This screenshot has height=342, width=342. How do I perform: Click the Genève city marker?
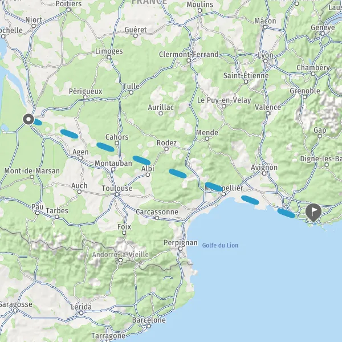point(323,34)
